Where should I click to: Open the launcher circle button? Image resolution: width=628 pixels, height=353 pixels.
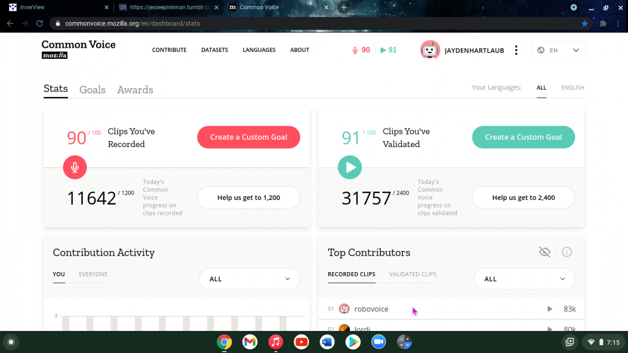[11, 342]
